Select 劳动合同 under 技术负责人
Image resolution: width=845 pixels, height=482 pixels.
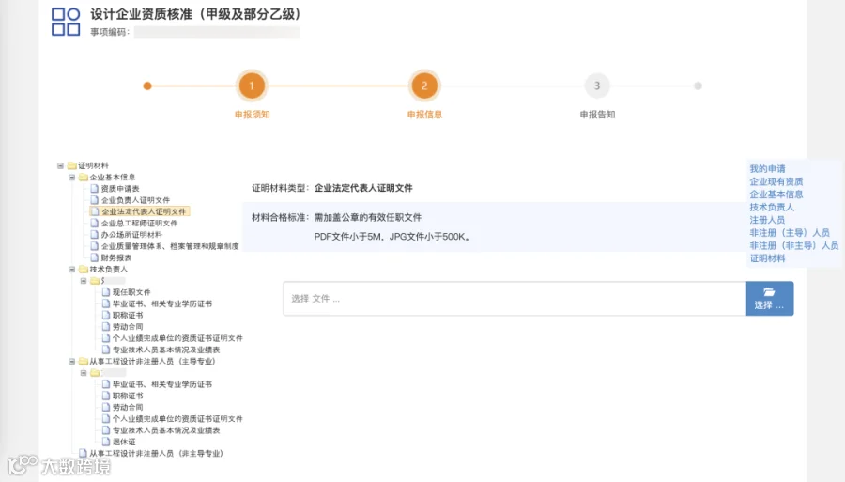click(x=128, y=327)
